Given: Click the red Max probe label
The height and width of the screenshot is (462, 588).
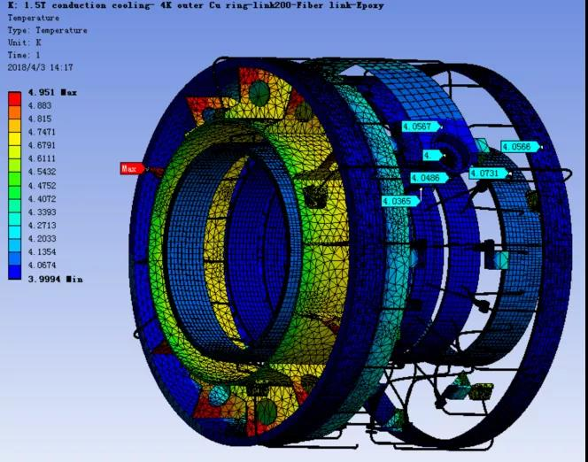Looking at the screenshot, I should coord(132,169).
